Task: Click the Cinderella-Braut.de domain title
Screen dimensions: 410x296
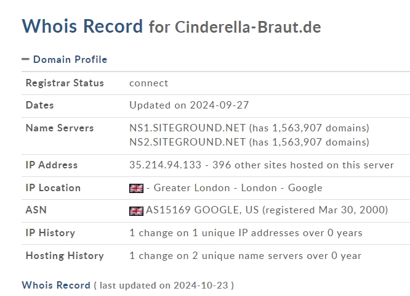Action: coord(247,27)
